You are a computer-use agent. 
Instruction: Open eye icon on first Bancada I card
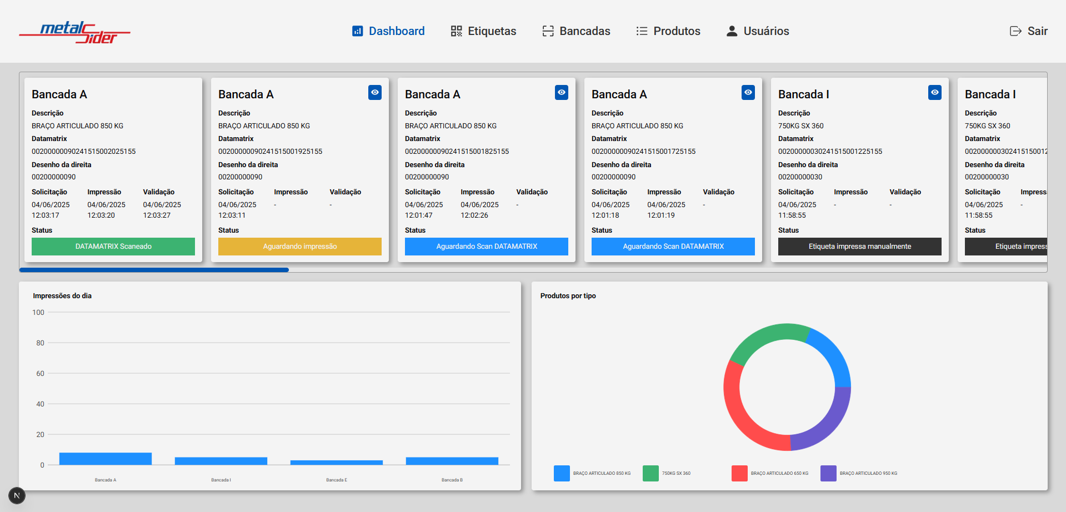coord(935,92)
